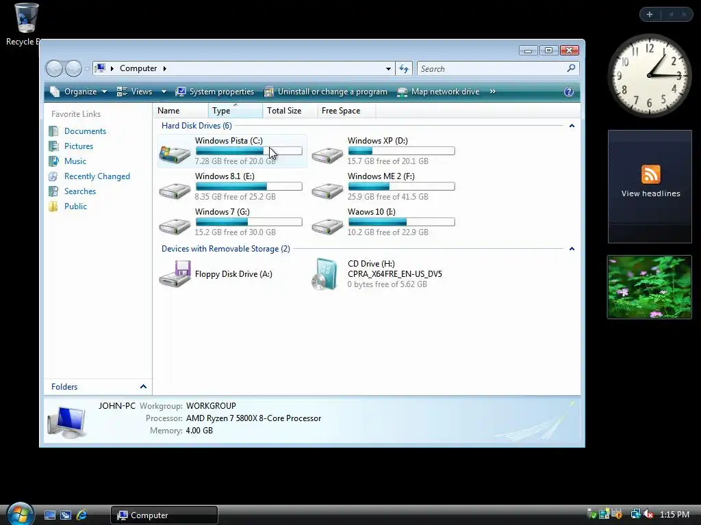This screenshot has height=525, width=701.
Task: Click Switch between windows quick launch icon
Action: 66,515
